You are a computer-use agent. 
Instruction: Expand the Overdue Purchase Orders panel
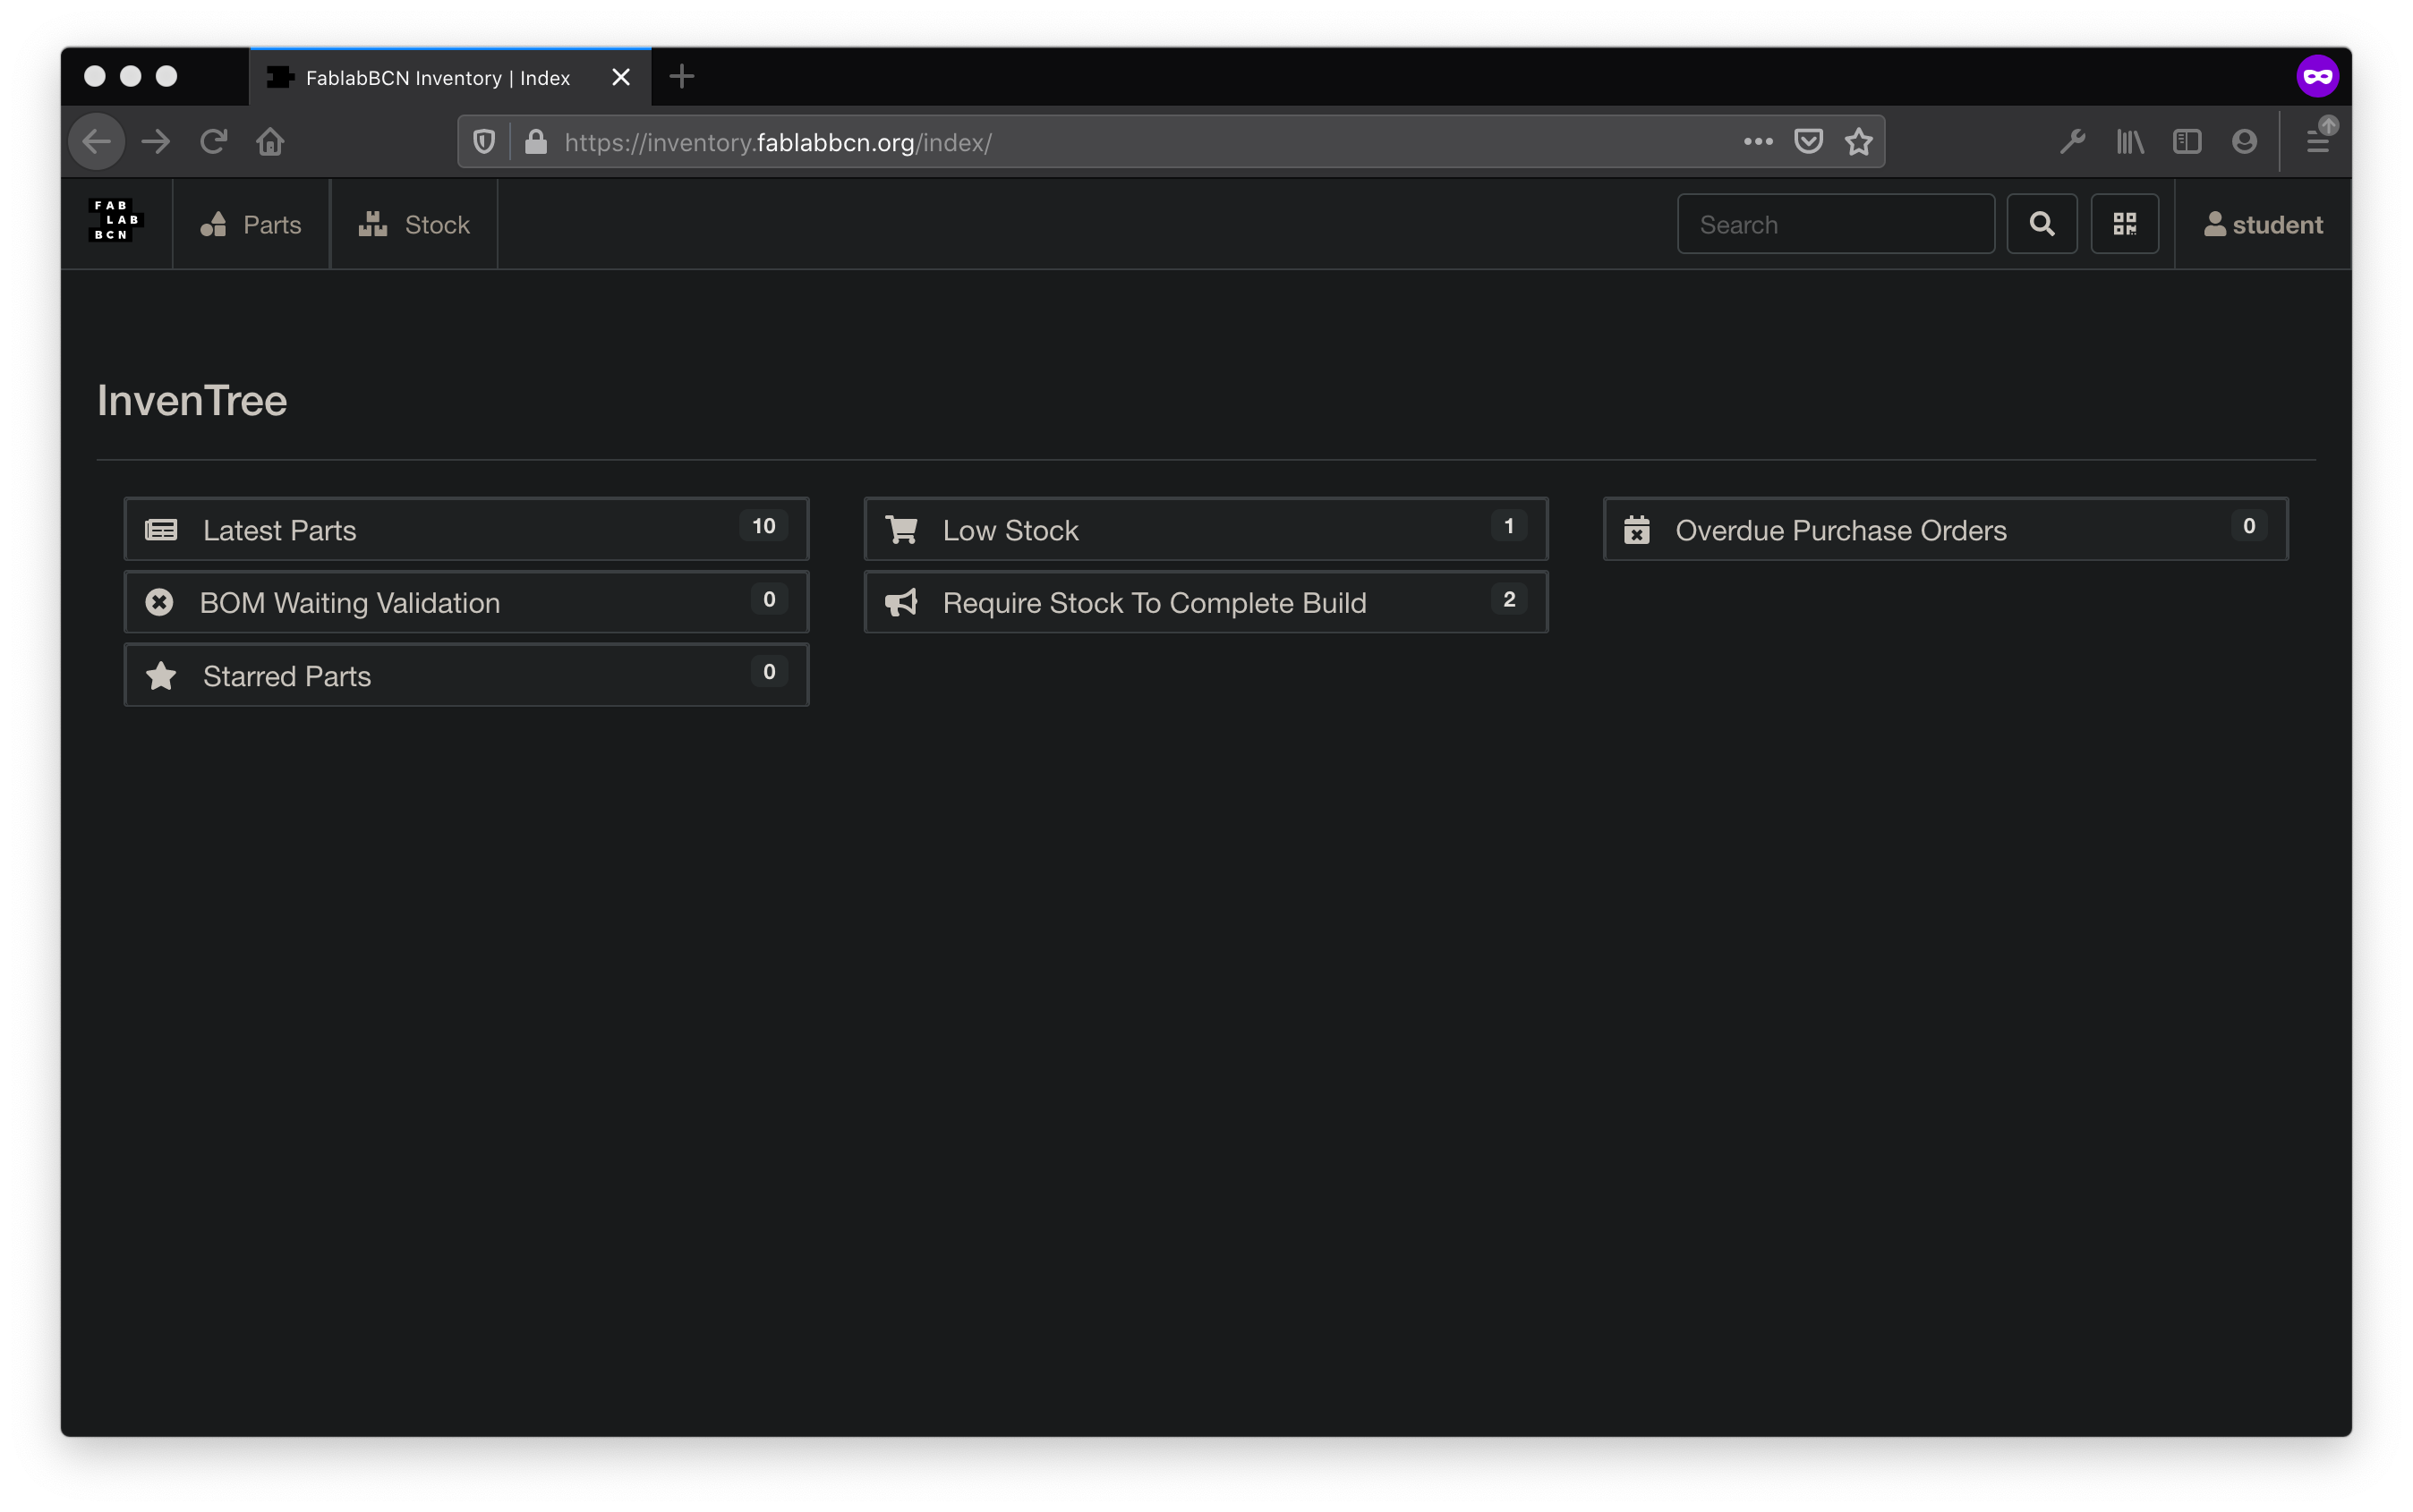(x=1945, y=529)
